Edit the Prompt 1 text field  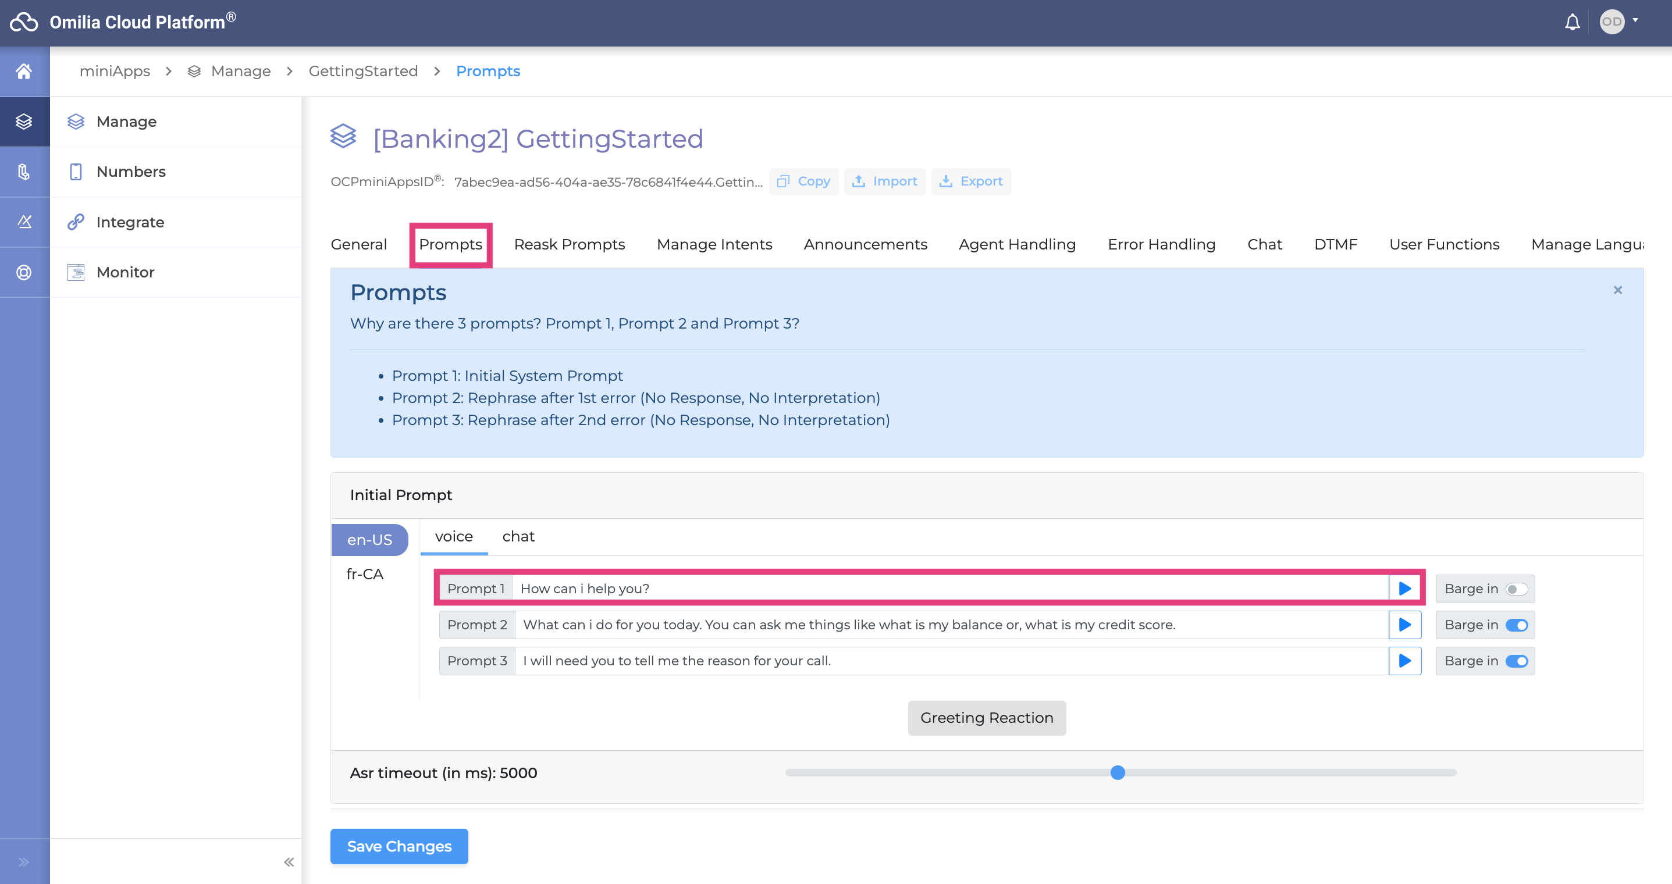(x=950, y=589)
